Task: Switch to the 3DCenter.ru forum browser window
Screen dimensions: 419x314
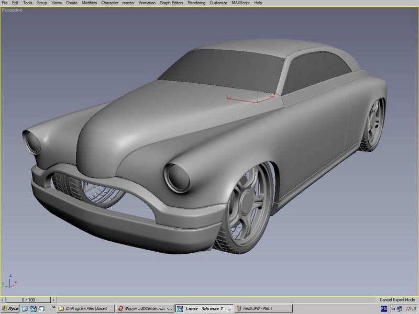Action: pos(145,309)
